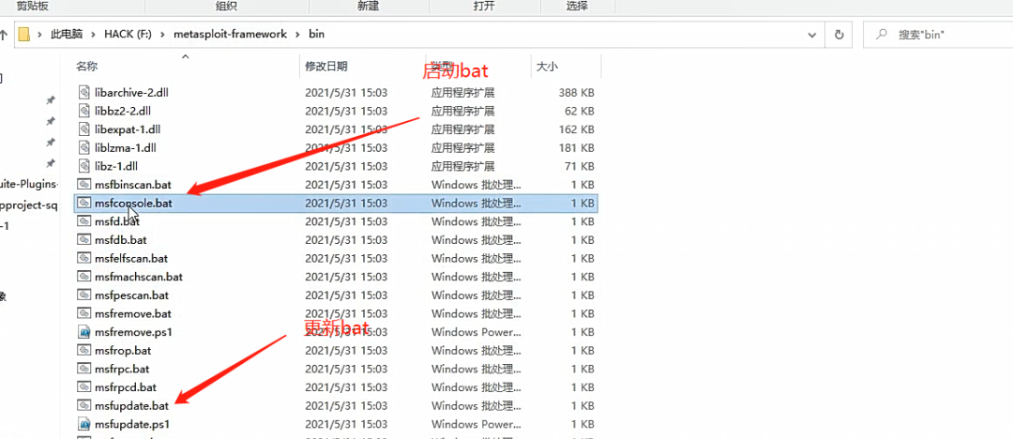
Task: Select the msfconsole.bat file name
Action: (133, 203)
